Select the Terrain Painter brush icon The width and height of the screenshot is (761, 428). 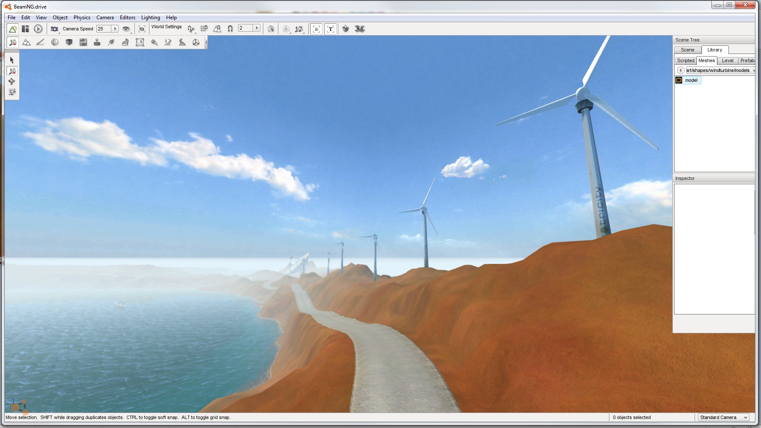[40, 42]
